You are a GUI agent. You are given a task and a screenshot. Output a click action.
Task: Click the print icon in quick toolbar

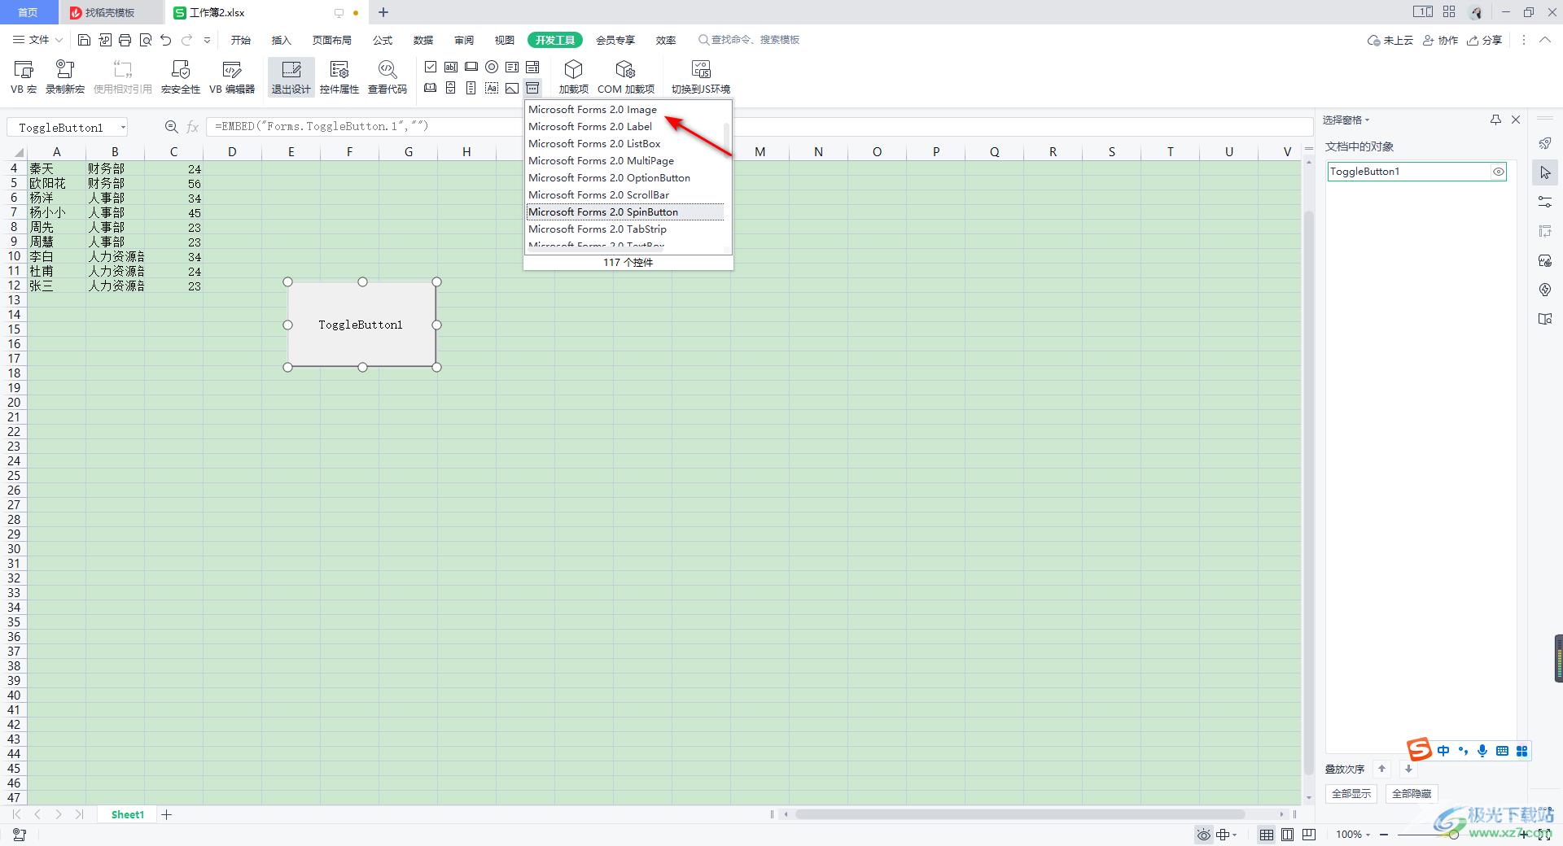[125, 40]
